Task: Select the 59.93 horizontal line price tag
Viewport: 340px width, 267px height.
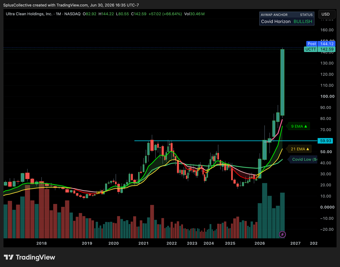Action: (326, 141)
